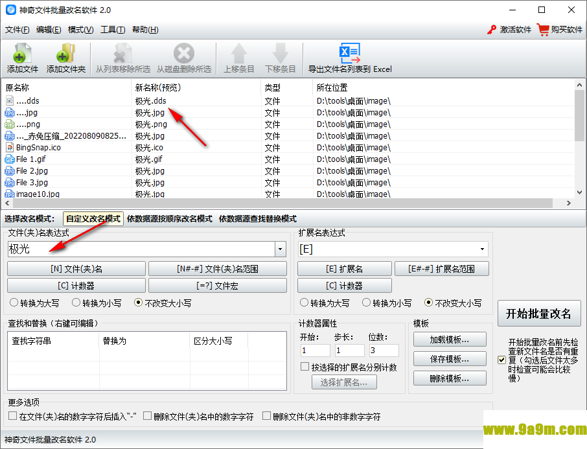Switch to 'data source find and replace' (依数据源查找替换模式) tab
Screen dimensions: 587x449
click(x=258, y=219)
